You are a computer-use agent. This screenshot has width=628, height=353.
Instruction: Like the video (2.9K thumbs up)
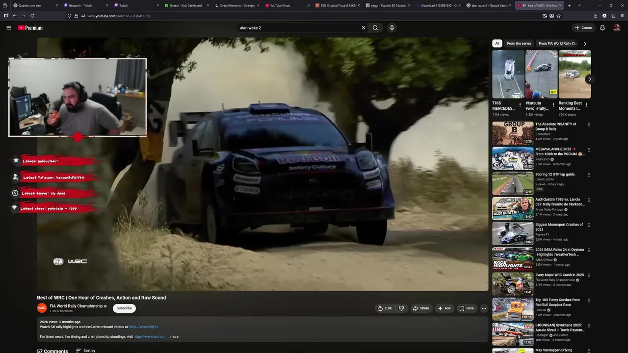click(385, 308)
